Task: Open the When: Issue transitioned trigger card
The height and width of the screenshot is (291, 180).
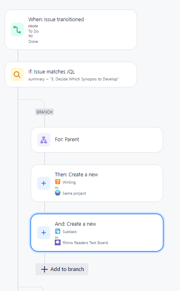Action: 71,30
